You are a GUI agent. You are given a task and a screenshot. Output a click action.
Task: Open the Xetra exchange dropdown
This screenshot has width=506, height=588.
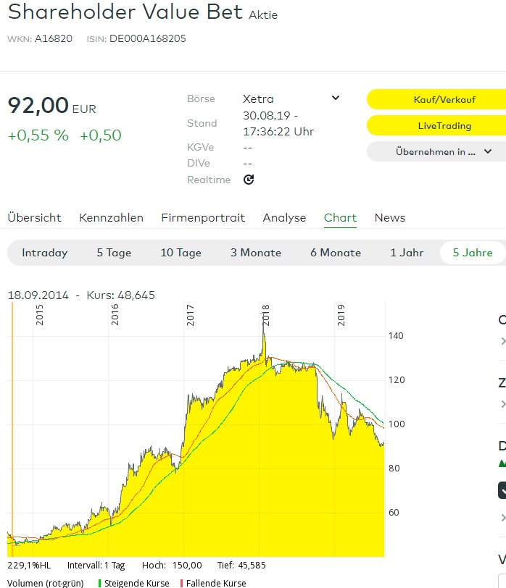(335, 98)
